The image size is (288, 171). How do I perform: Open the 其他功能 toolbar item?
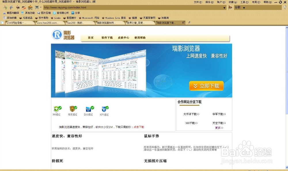click(x=28, y=13)
